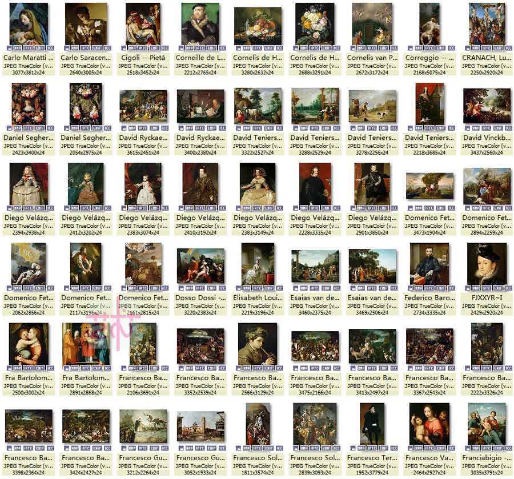Click dimensions text '3280x2632x24'
514x479 pixels.
pos(258,73)
